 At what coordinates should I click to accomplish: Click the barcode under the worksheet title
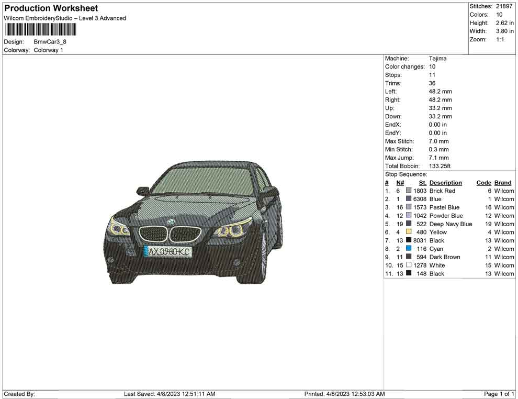40,29
